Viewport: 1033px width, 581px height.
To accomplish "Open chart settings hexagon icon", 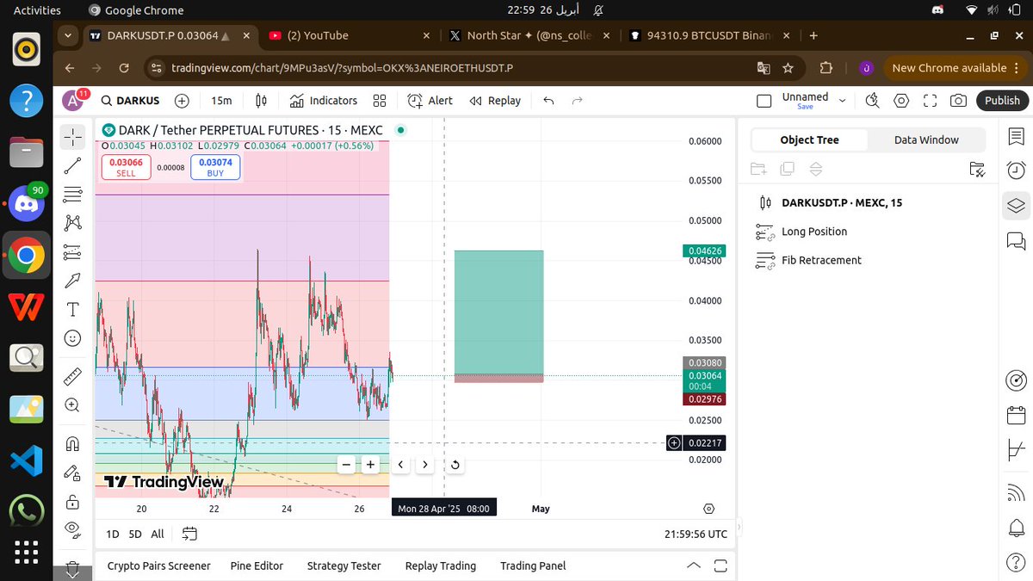I will coord(901,101).
